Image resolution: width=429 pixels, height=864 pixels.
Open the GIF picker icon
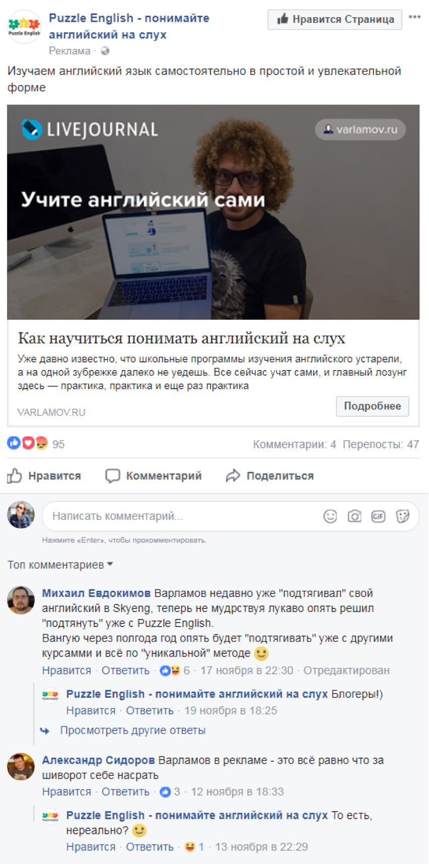click(x=378, y=516)
